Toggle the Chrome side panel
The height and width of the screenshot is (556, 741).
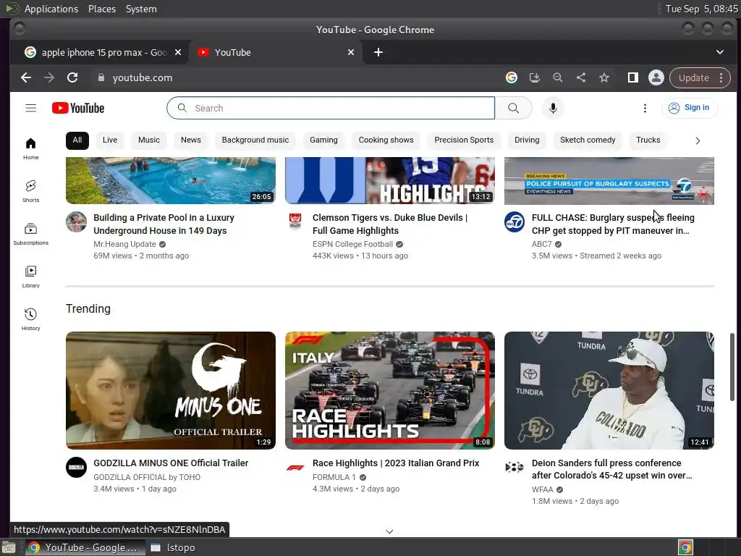(632, 77)
